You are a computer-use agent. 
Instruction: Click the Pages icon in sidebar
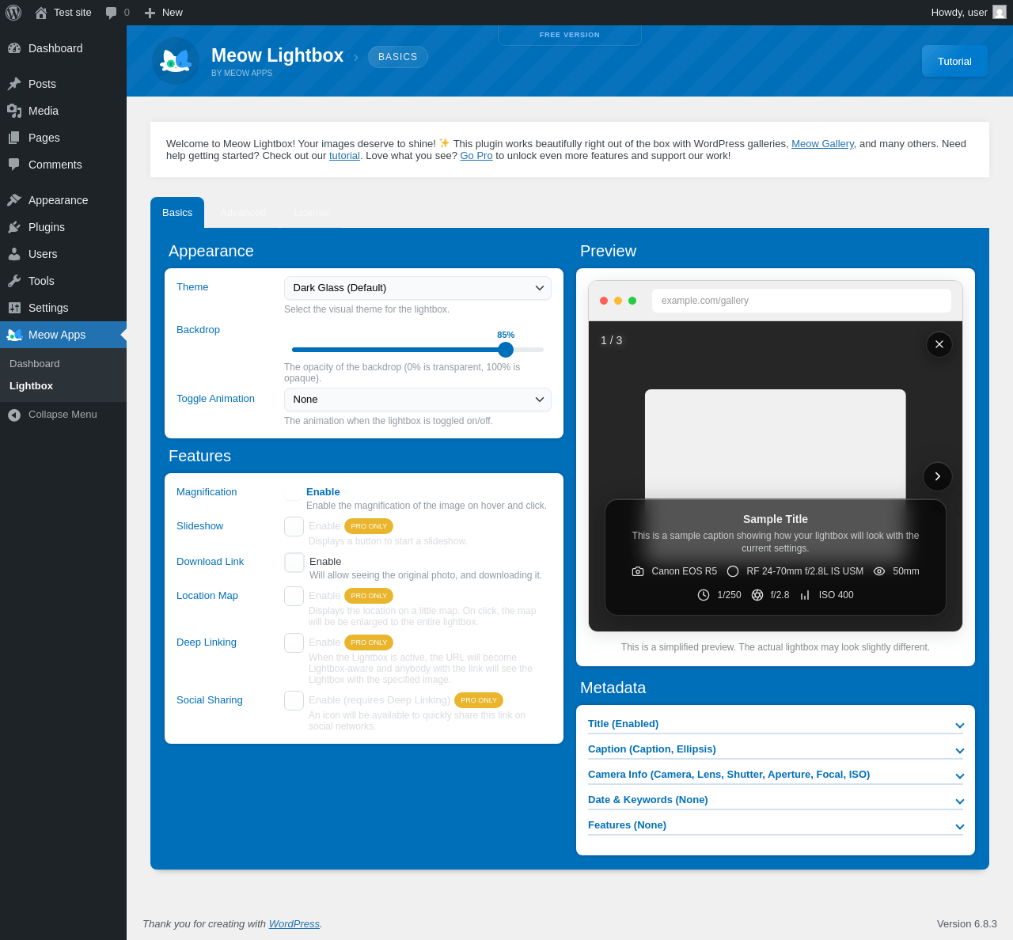click(14, 138)
